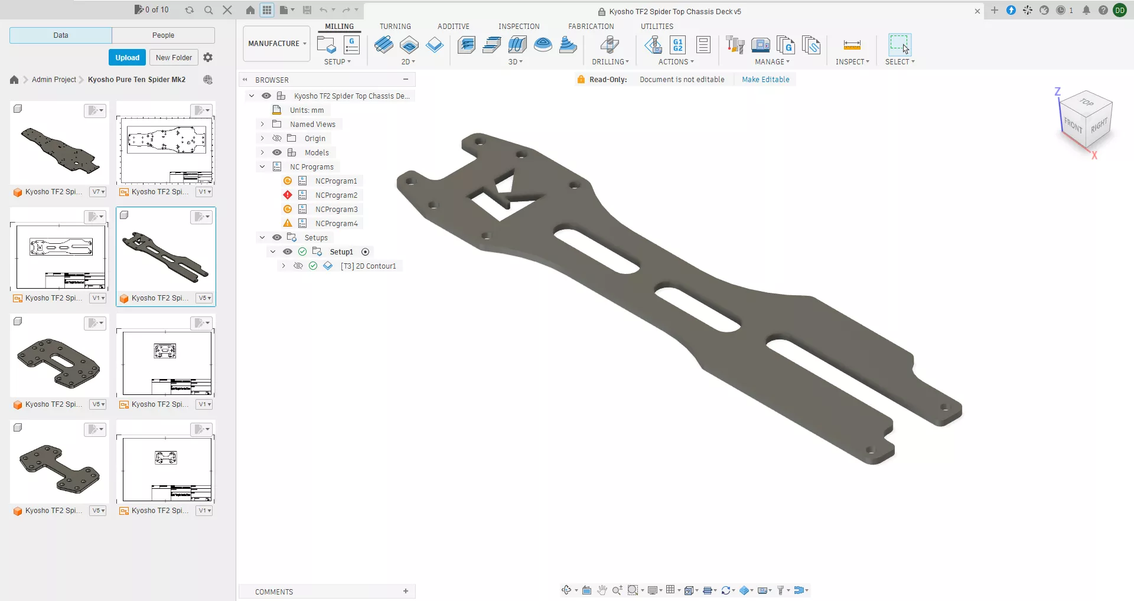Click Admin Project in the breadcrumb

[x=54, y=80]
